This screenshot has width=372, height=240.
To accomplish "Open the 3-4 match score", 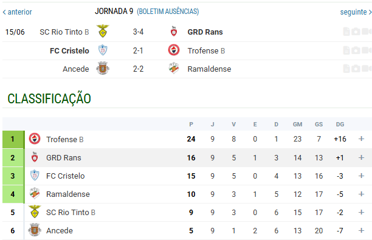I will pyautogui.click(x=138, y=32).
